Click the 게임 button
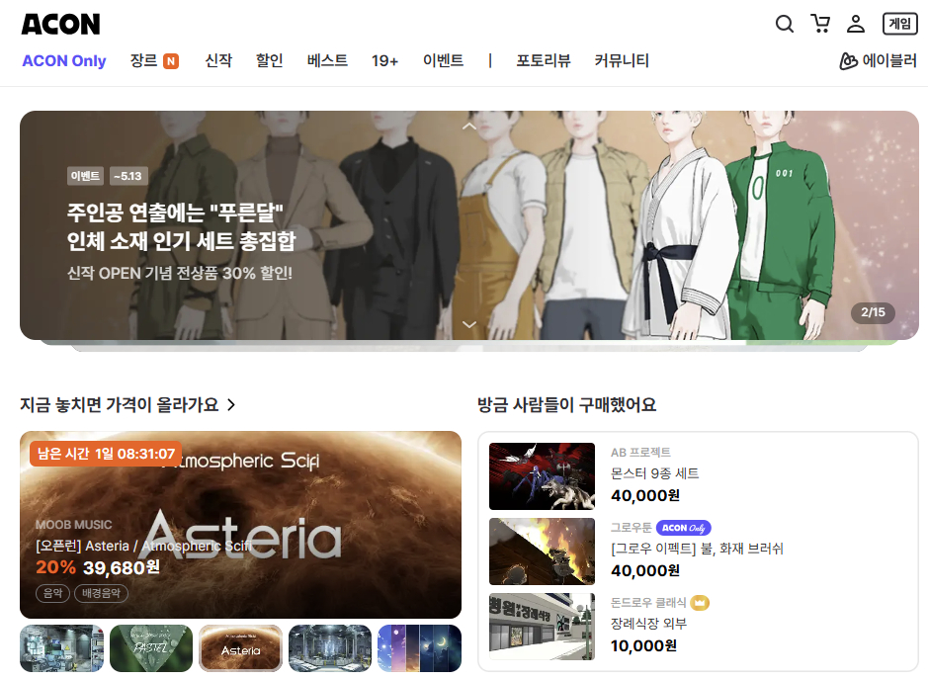This screenshot has width=928, height=680. [x=899, y=23]
